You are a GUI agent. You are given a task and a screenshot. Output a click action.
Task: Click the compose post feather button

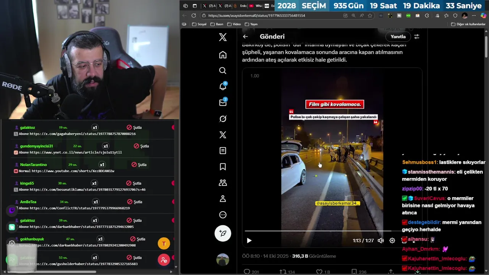point(223,233)
